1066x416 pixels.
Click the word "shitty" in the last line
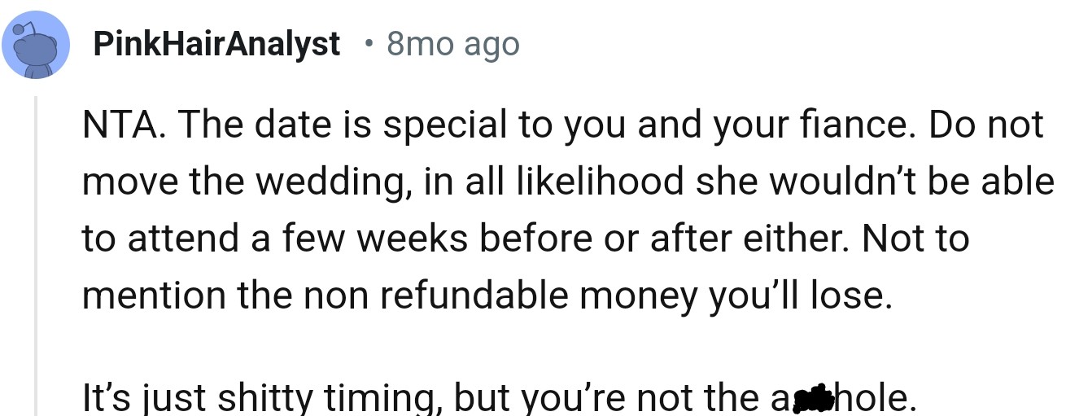click(263, 399)
